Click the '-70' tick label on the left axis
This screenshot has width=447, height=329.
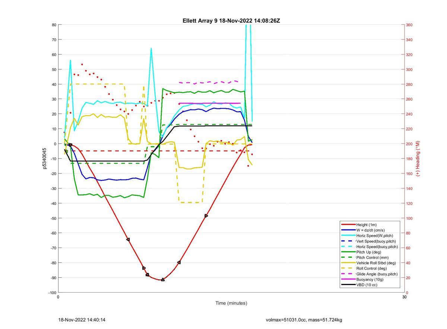53,248
